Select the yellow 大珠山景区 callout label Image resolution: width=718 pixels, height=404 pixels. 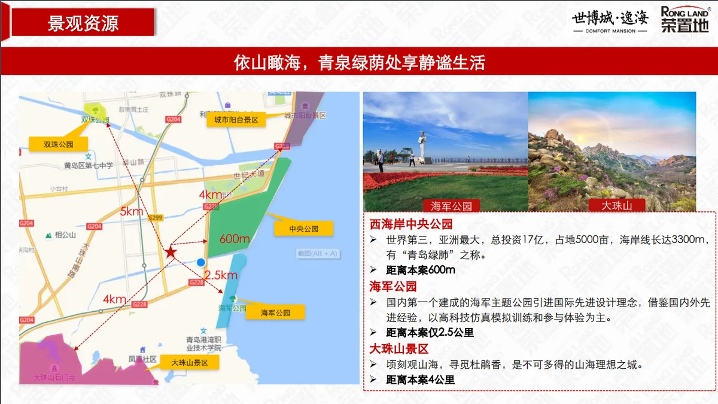click(189, 363)
